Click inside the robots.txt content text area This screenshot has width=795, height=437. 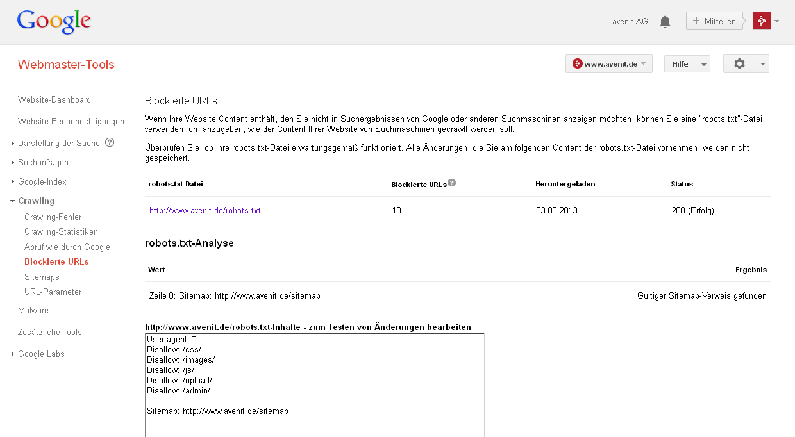[x=315, y=385]
